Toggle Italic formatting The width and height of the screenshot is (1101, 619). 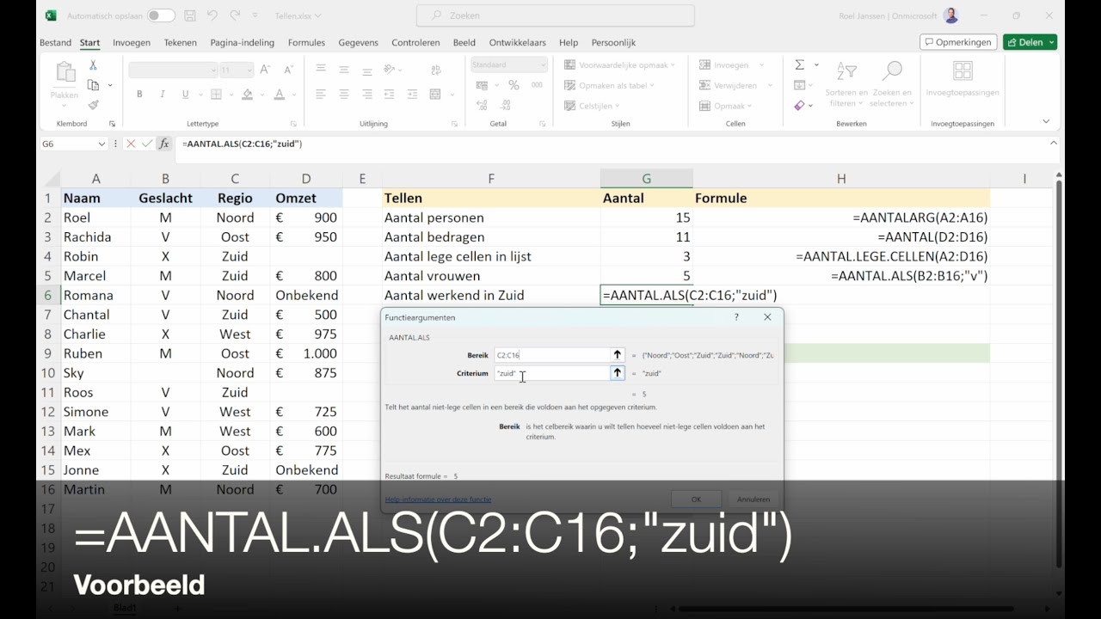163,95
